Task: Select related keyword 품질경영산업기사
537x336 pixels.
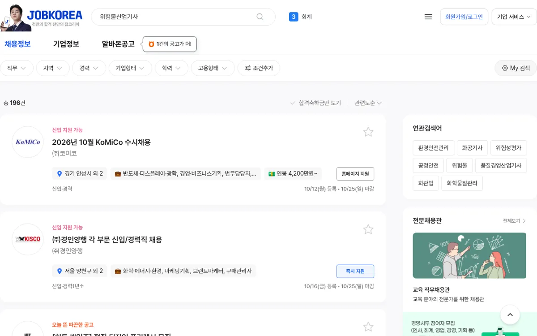Action: pyautogui.click(x=501, y=165)
